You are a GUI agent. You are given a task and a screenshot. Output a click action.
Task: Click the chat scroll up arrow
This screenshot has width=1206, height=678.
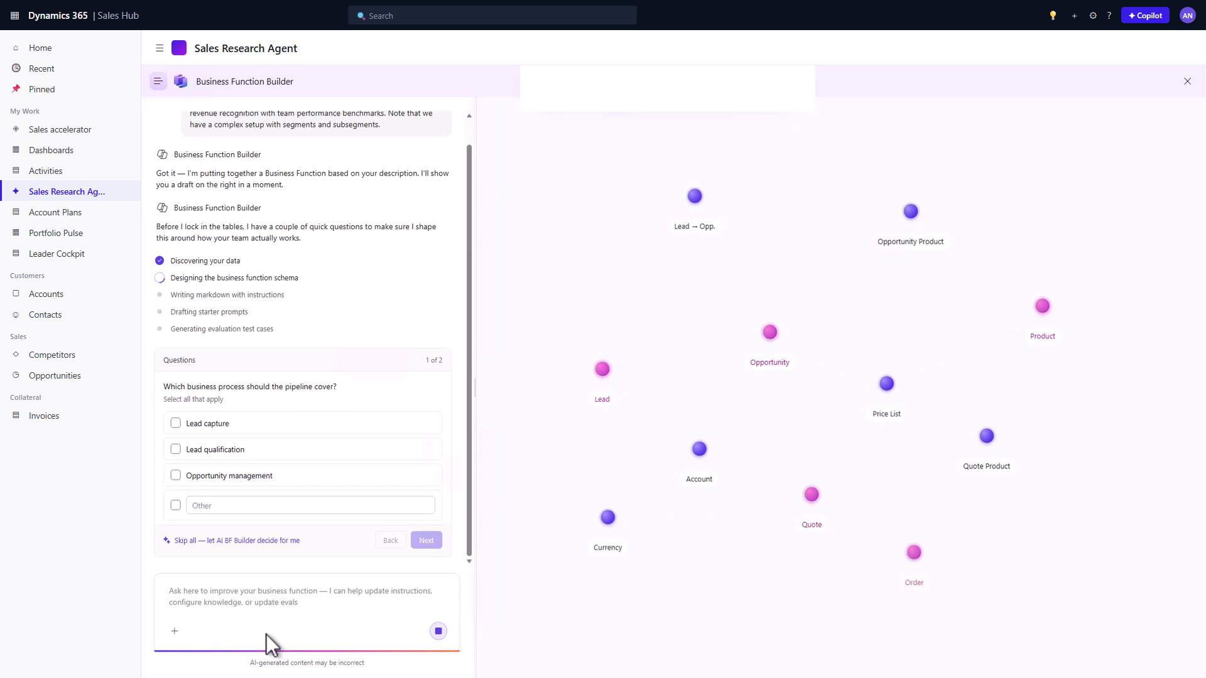pyautogui.click(x=469, y=116)
